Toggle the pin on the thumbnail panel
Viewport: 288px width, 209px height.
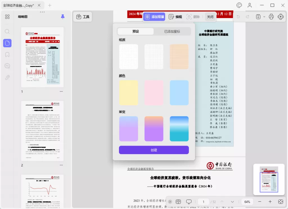coord(62,17)
